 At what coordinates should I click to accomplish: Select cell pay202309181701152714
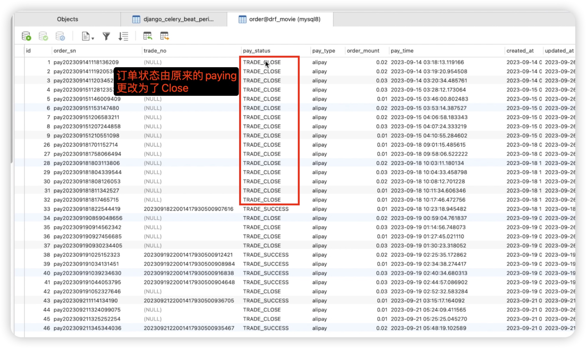[86, 145]
